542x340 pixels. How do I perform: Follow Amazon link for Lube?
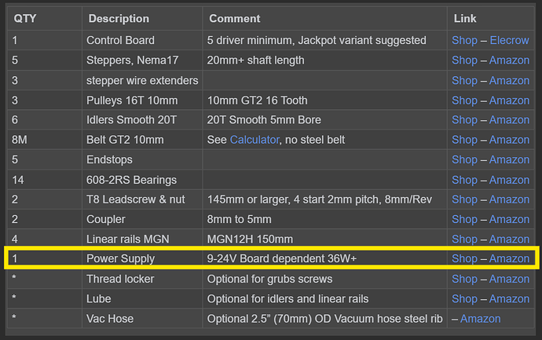coord(509,298)
